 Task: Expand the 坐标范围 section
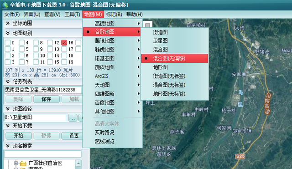coord(8,23)
